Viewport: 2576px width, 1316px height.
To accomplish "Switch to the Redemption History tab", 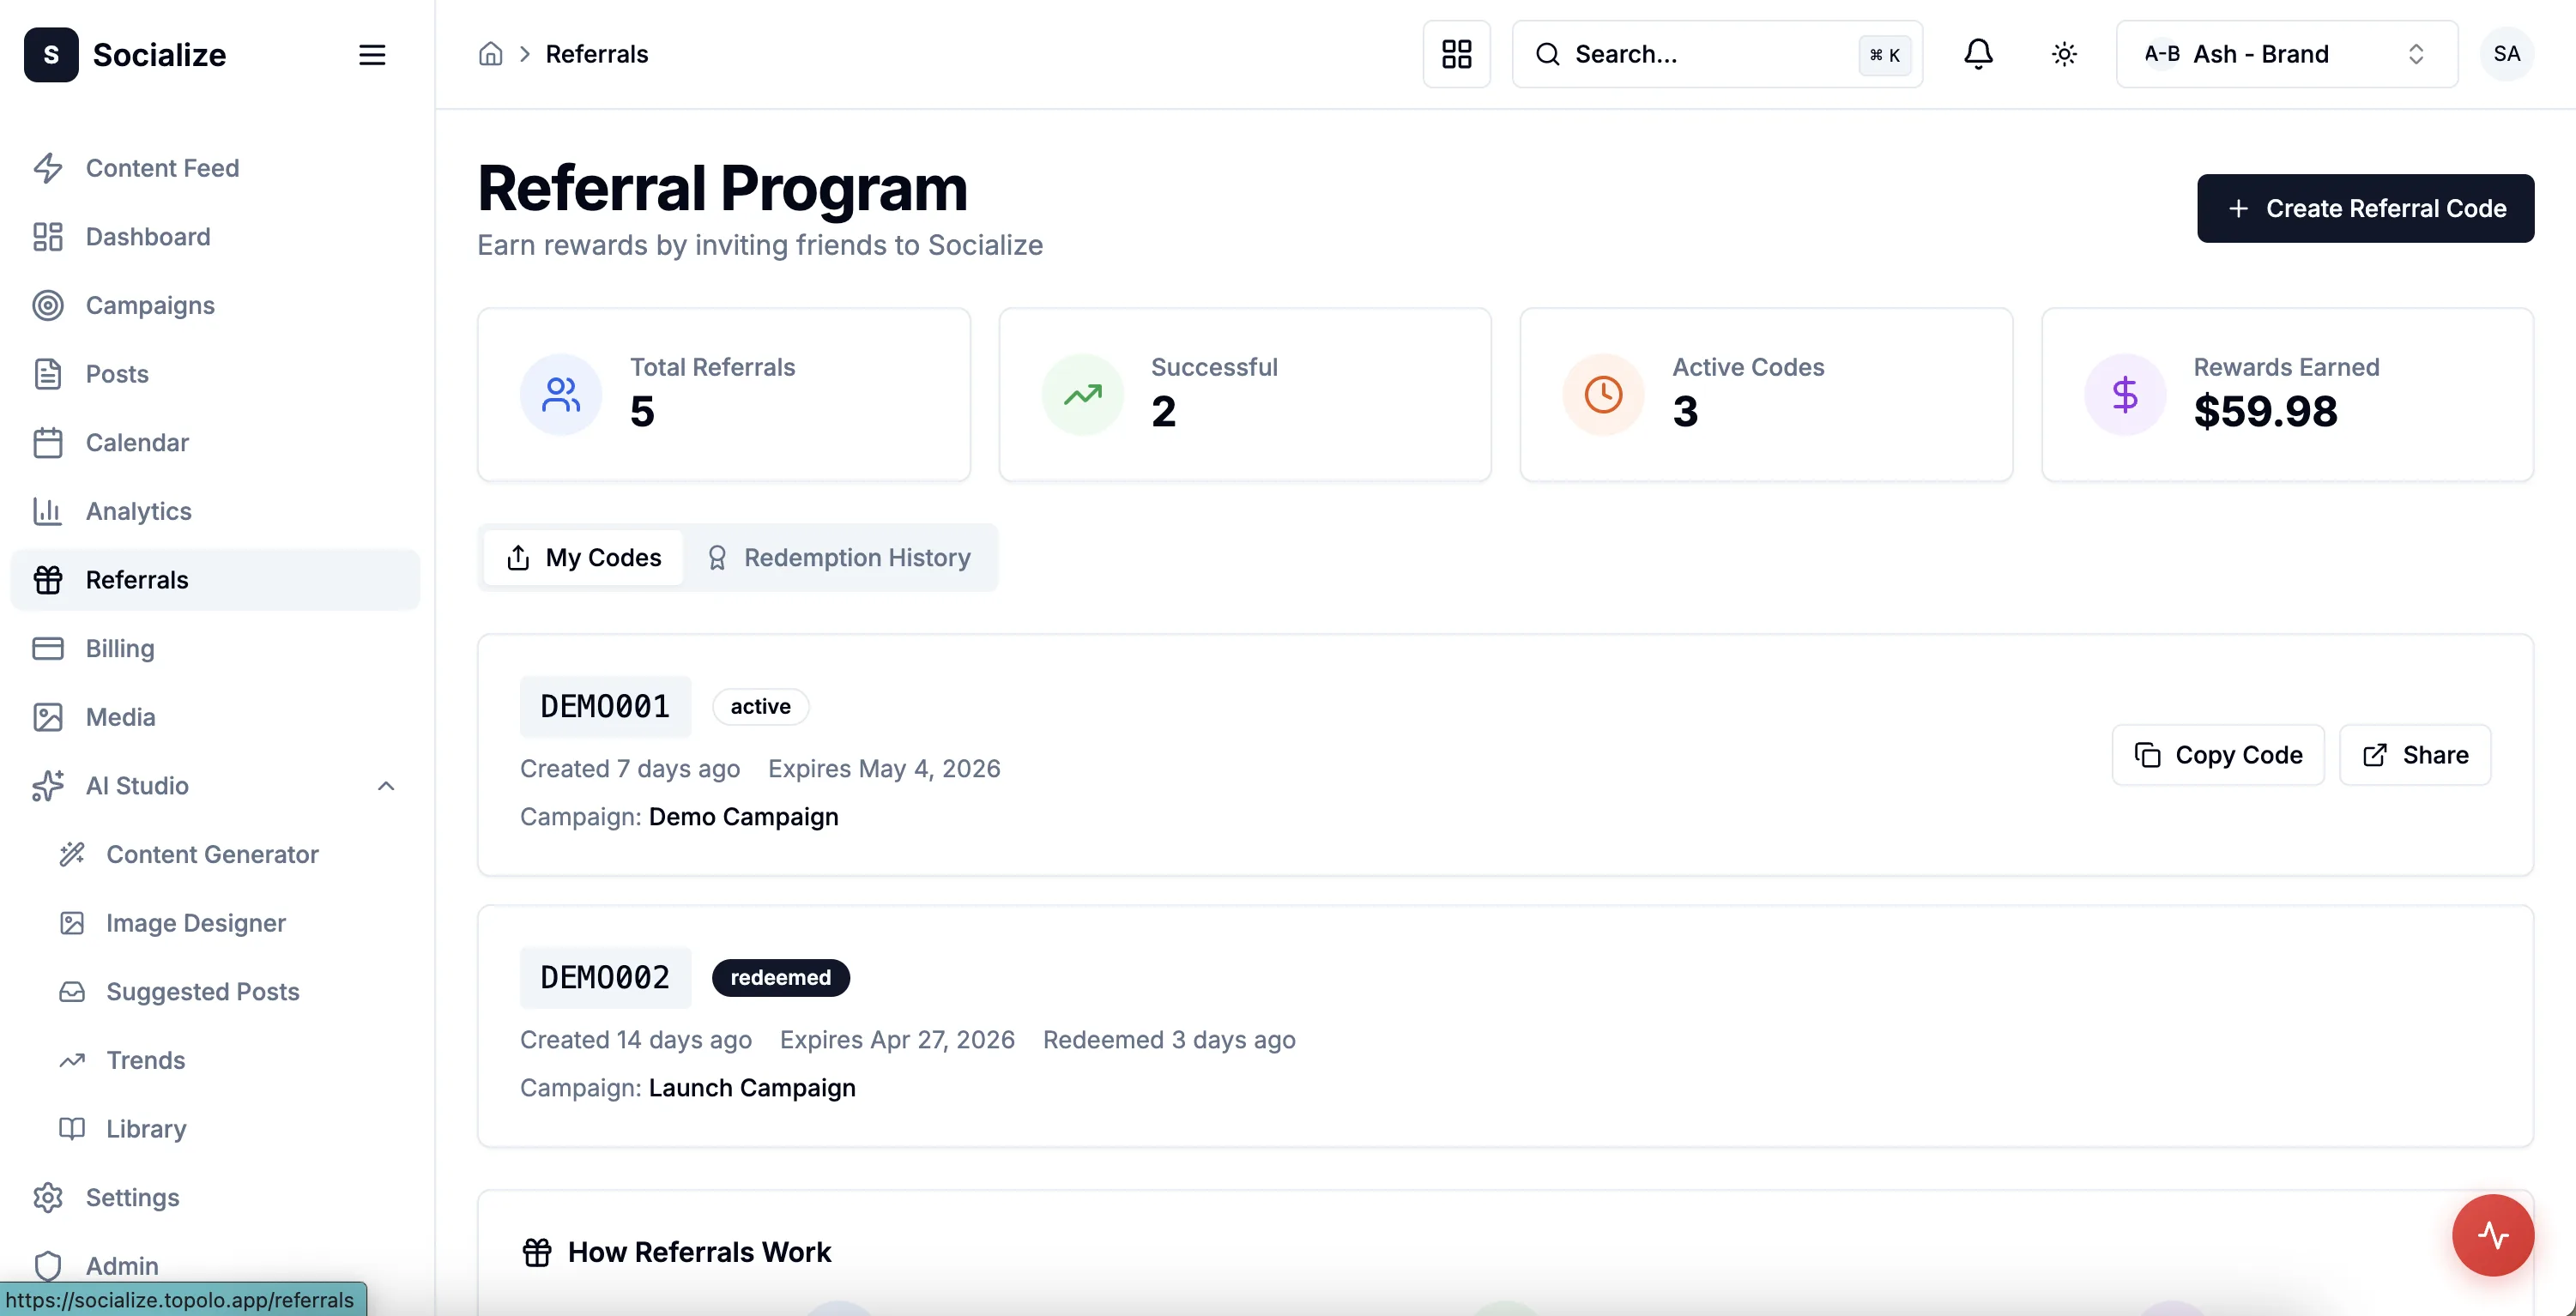I will (840, 557).
